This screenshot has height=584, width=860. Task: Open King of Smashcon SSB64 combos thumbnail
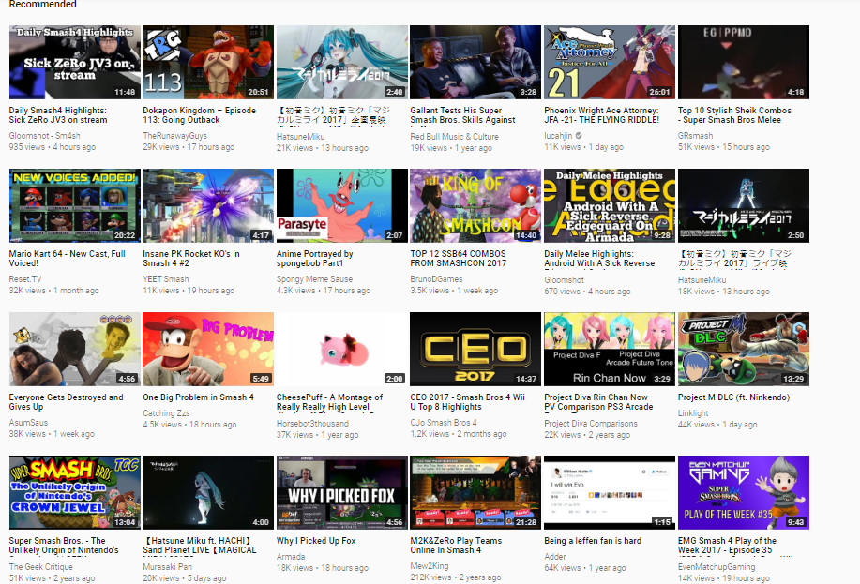click(475, 205)
